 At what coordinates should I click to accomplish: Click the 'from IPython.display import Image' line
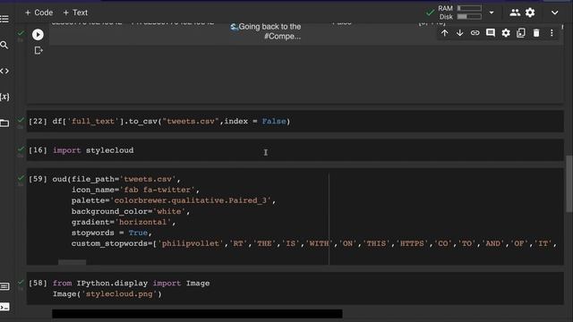tap(132, 284)
